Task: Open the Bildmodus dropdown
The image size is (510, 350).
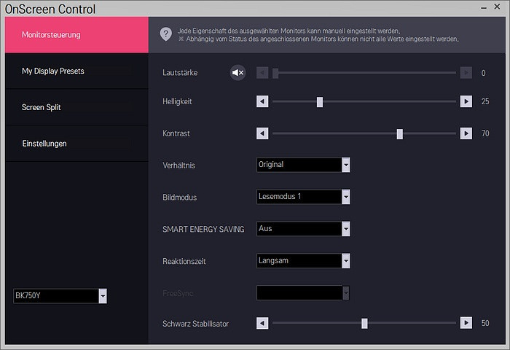Action: click(x=346, y=197)
